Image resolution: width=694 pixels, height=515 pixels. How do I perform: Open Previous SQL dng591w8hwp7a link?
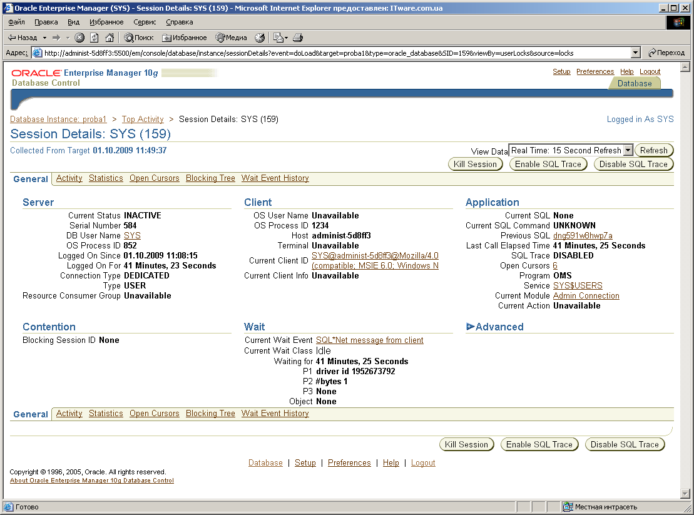pos(583,235)
